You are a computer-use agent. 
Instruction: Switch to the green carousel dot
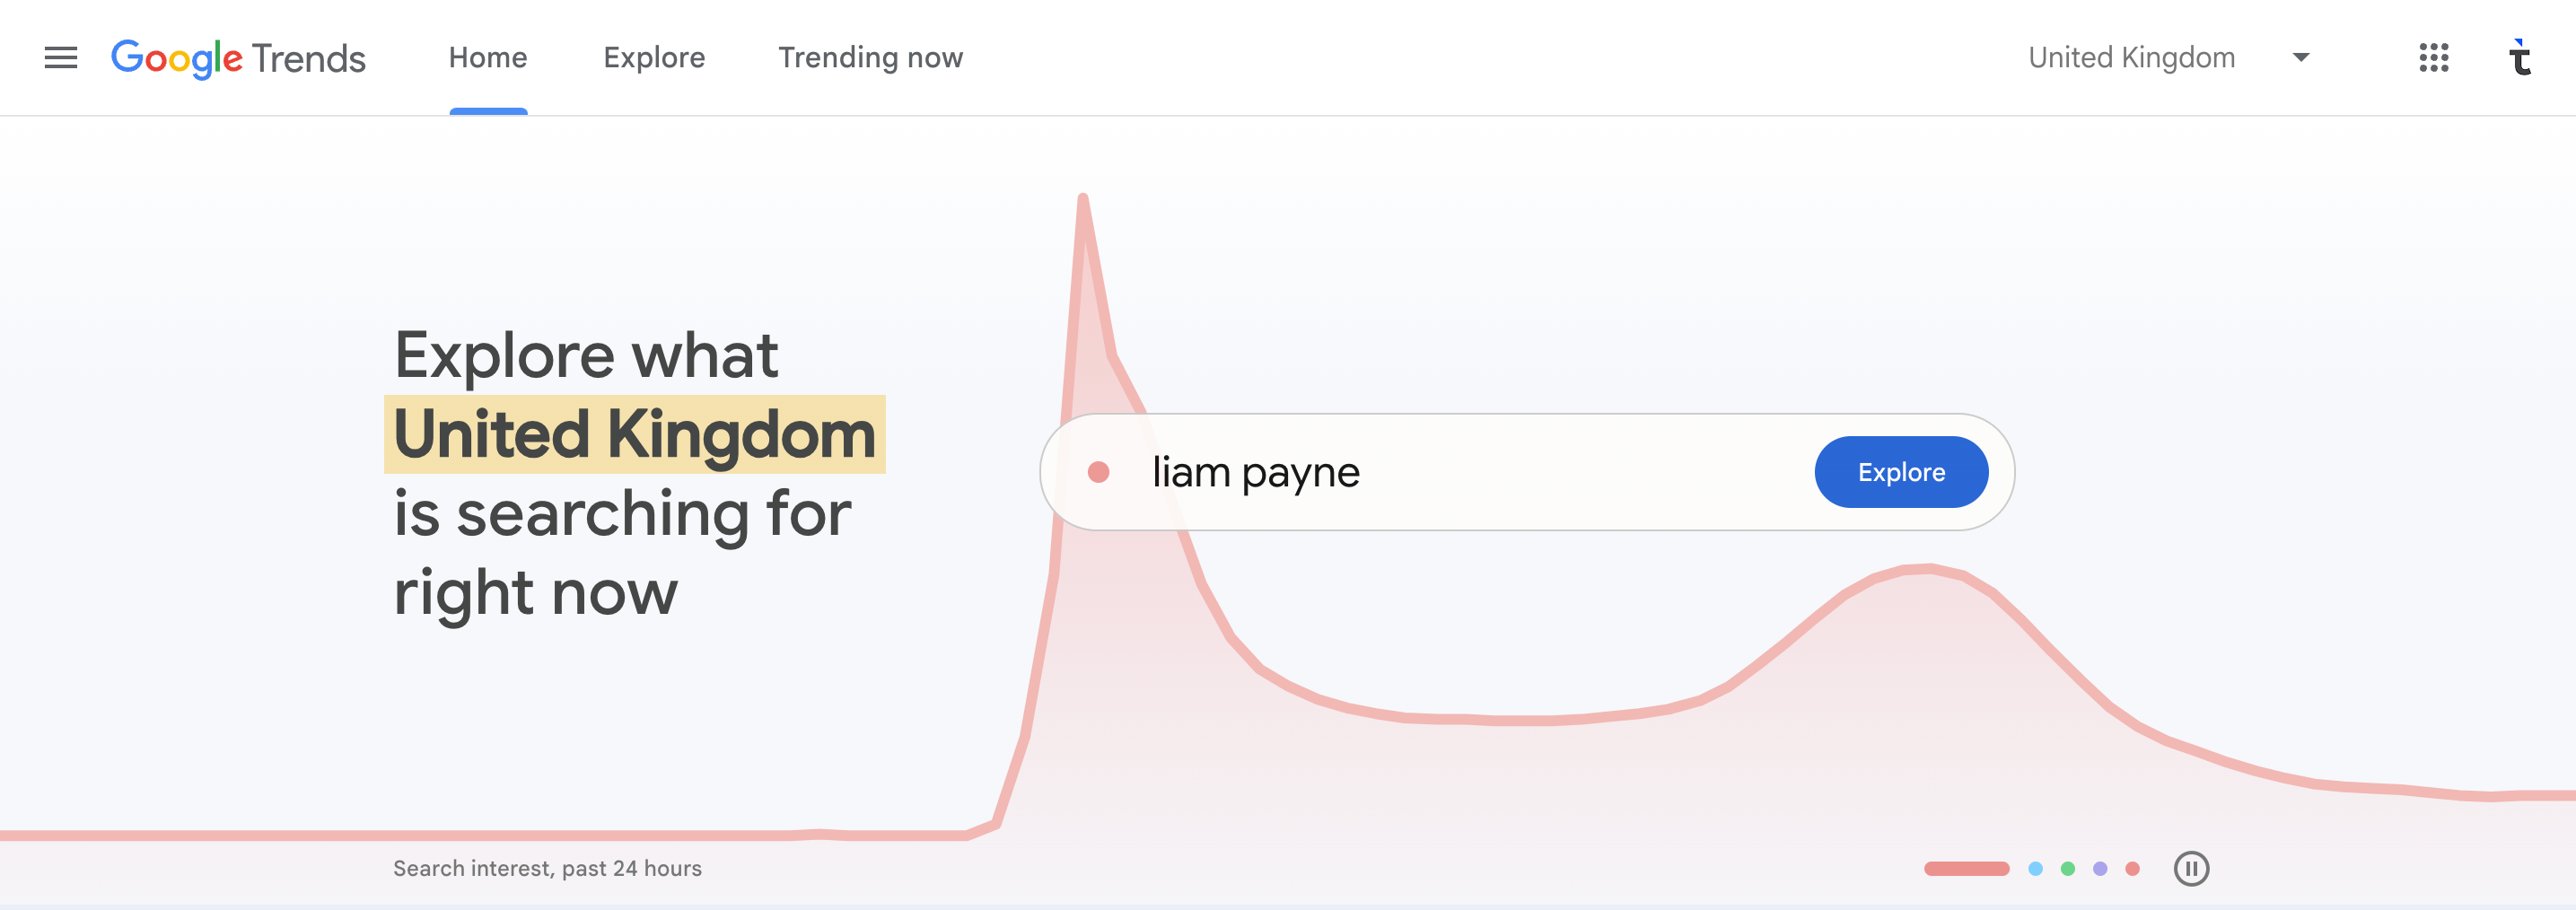click(x=2068, y=868)
